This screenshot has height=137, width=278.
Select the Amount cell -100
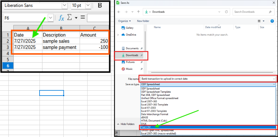click(x=94, y=47)
